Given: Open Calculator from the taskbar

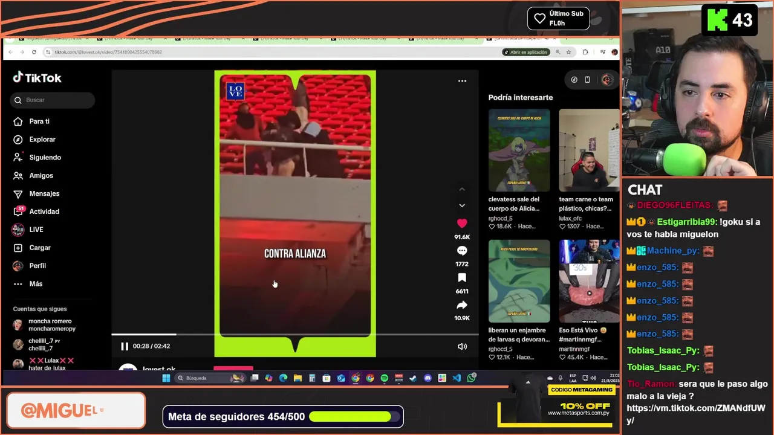Looking at the screenshot, I should pyautogui.click(x=312, y=378).
